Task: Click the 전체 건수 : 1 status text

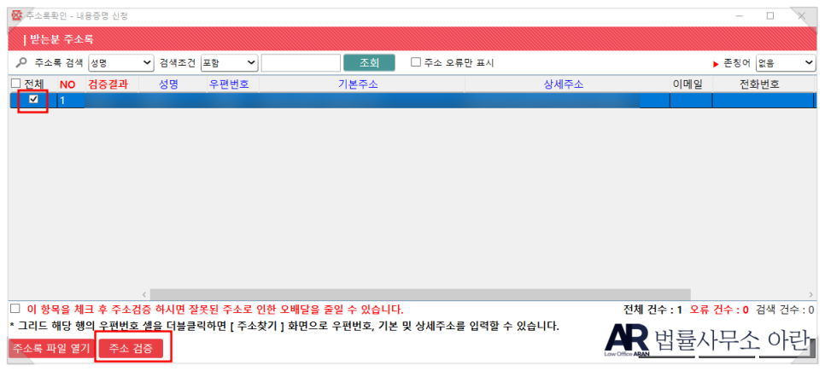Action: [x=652, y=310]
